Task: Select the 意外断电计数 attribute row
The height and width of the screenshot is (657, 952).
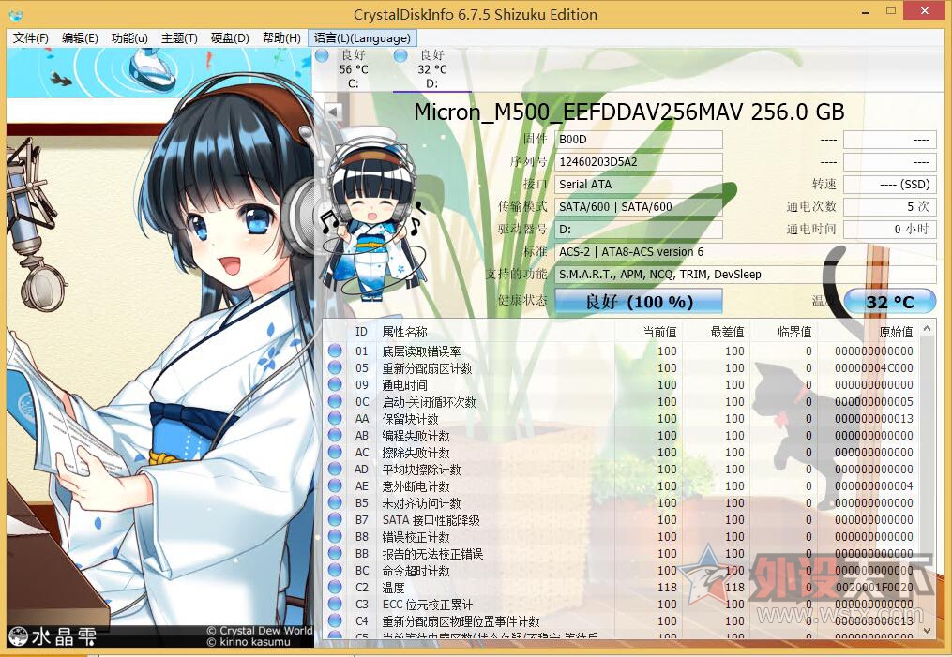Action: [x=622, y=485]
